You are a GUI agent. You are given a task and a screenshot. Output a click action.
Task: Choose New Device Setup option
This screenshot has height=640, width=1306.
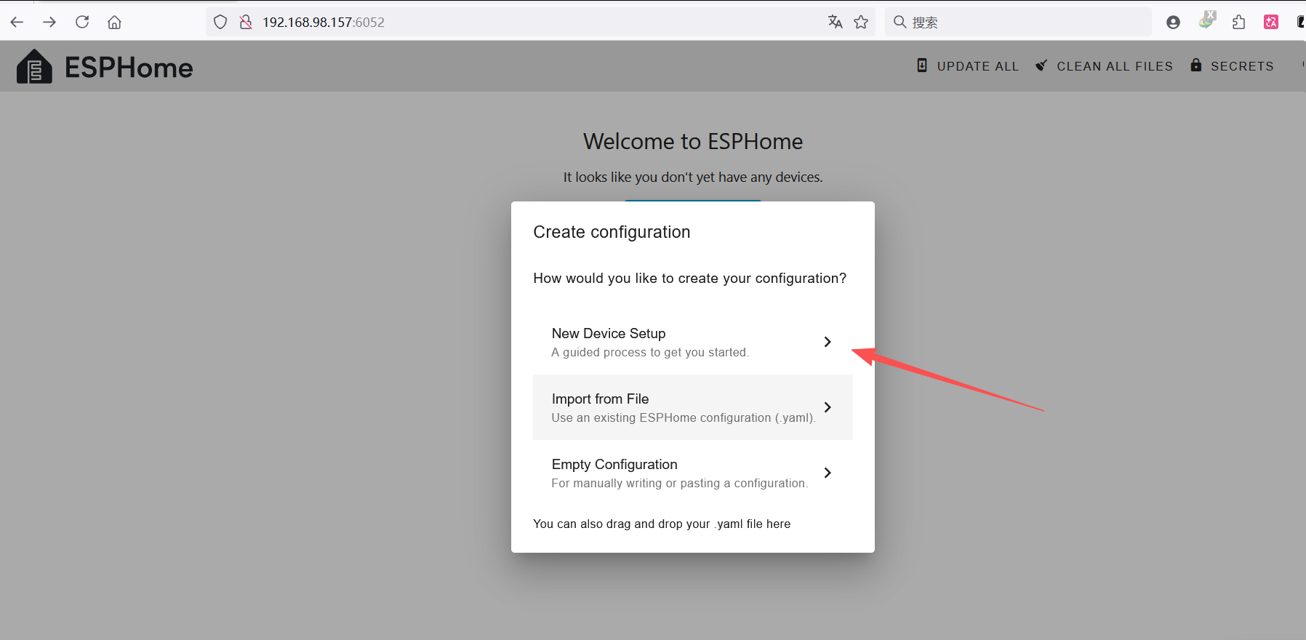692,342
